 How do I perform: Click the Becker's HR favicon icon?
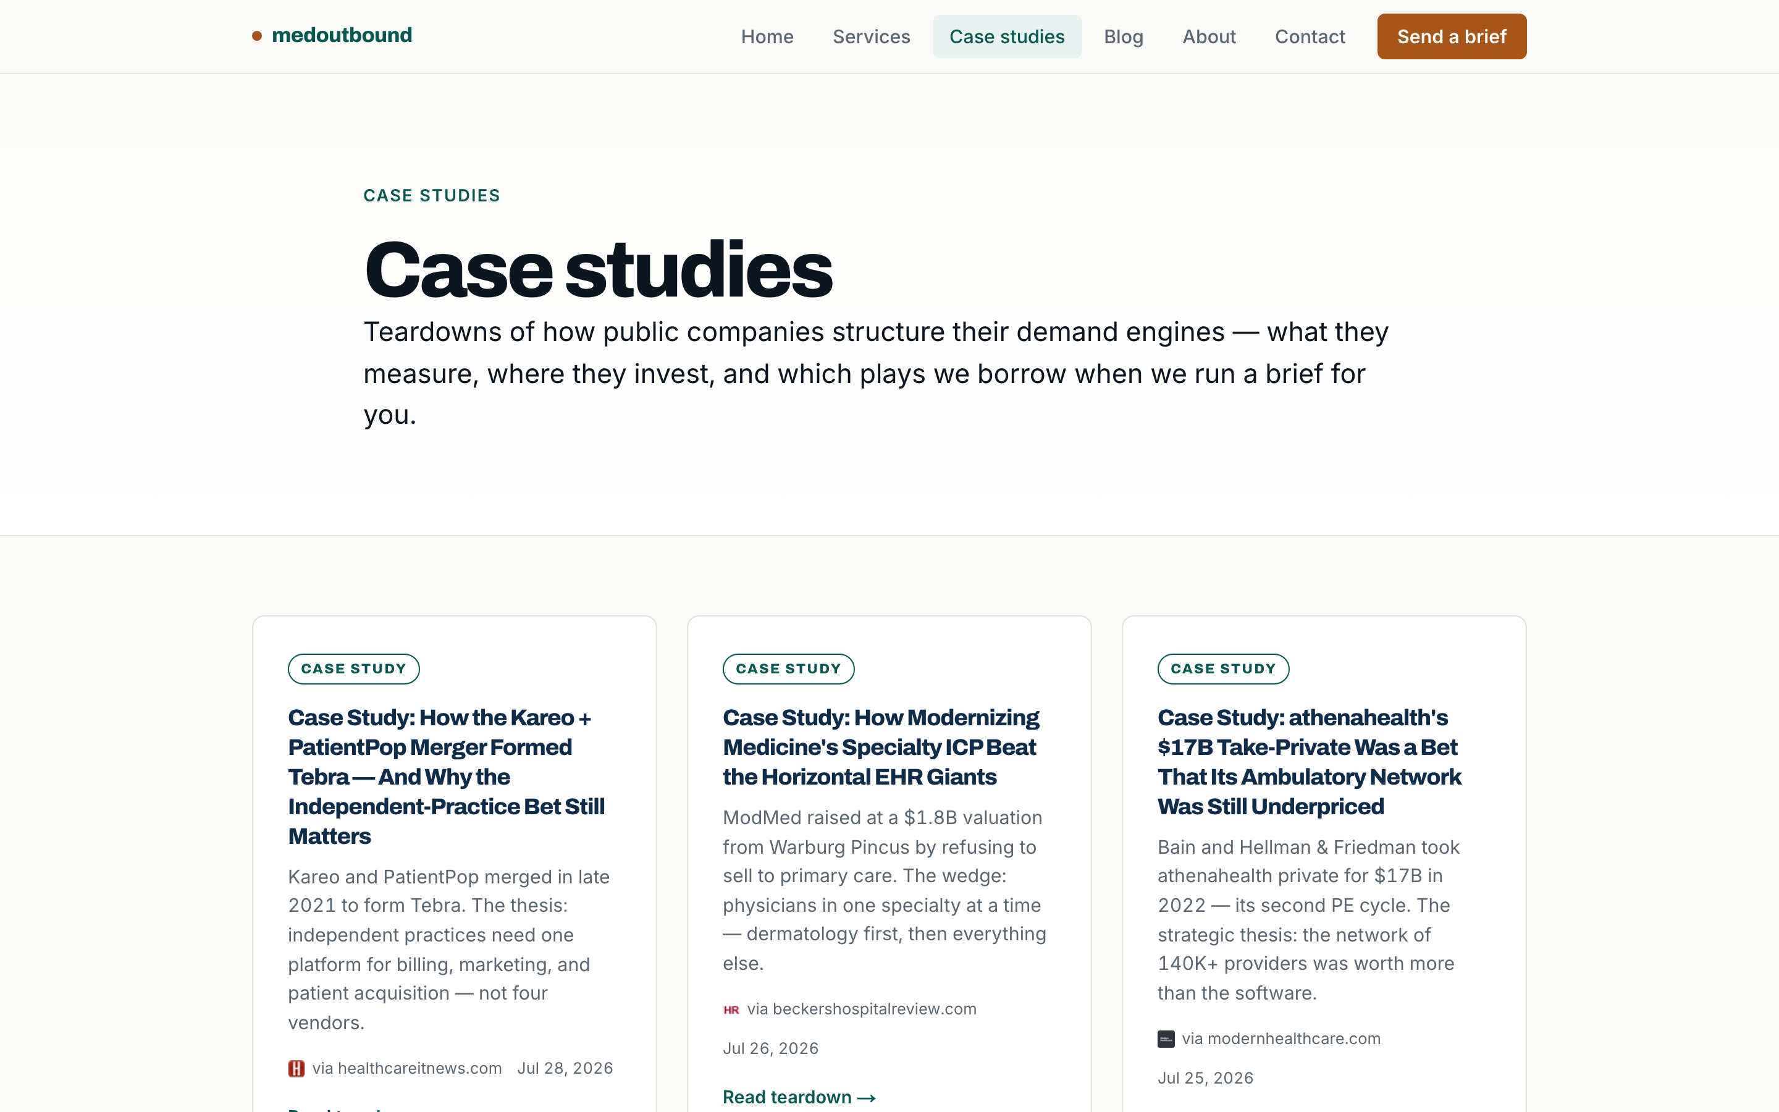point(731,1010)
